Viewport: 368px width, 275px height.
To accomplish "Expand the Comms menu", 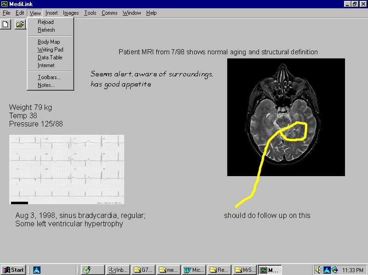I will tap(109, 13).
